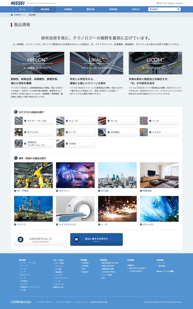Viewport: 193px width, 309px height.
Task: Click the catalog download document icon
Action: point(20,239)
